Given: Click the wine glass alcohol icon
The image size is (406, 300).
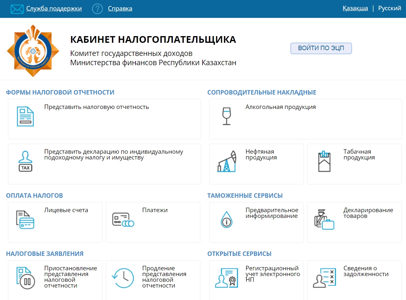Looking at the screenshot, I should (226, 116).
